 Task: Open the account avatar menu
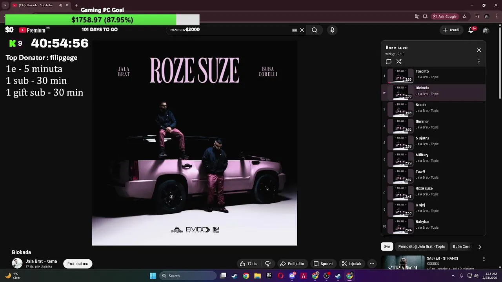click(486, 30)
